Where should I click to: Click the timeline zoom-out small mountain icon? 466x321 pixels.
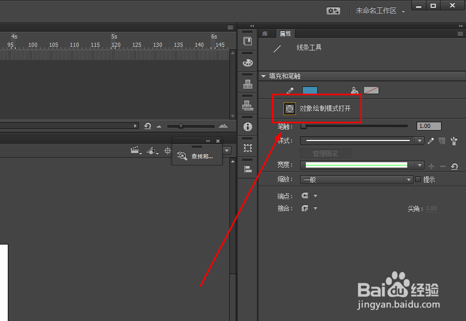click(159, 126)
